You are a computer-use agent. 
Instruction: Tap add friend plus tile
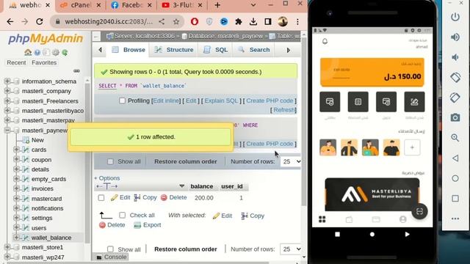[412, 147]
